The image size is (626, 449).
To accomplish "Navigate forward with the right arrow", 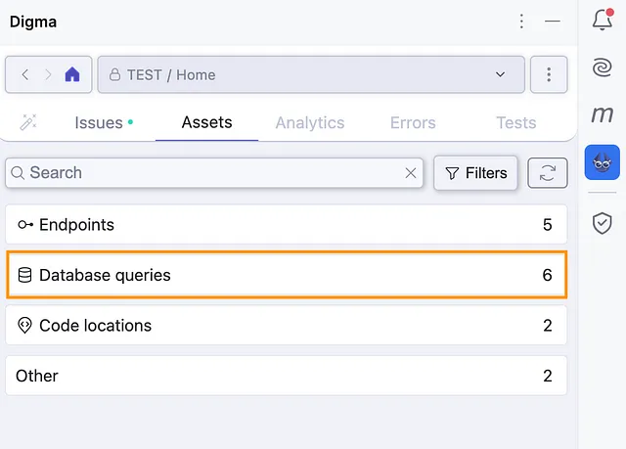I will 48,74.
